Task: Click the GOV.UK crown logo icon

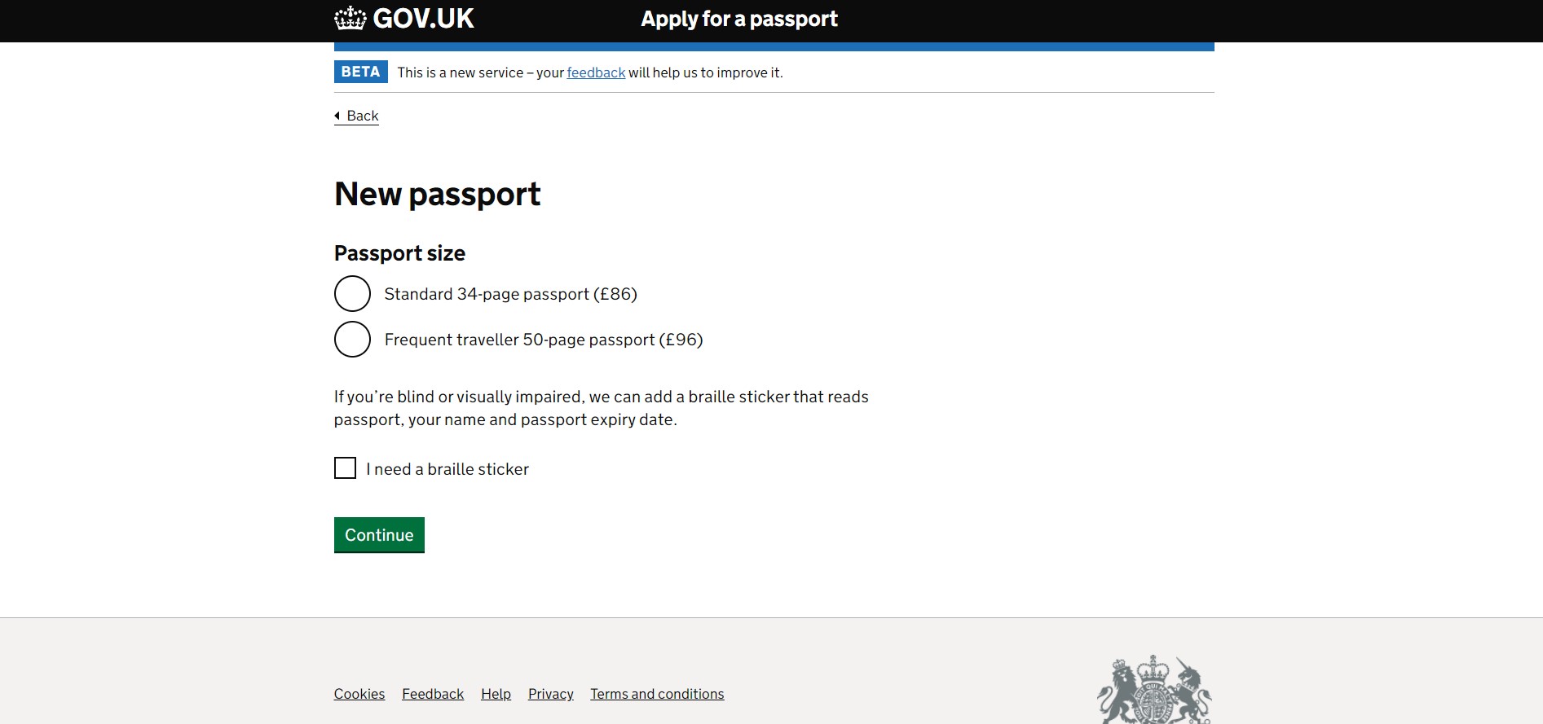Action: click(x=350, y=18)
